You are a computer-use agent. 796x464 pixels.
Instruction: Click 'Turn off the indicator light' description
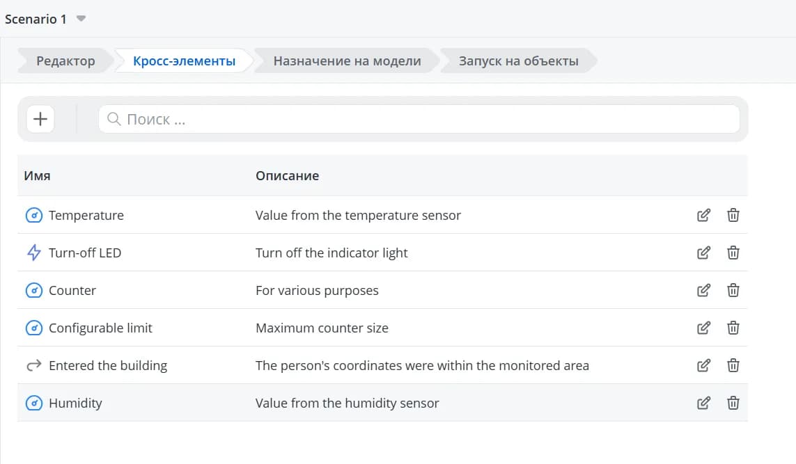331,253
